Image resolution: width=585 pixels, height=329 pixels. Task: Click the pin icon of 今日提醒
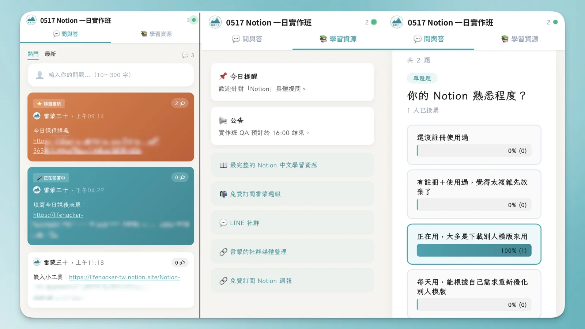(223, 76)
